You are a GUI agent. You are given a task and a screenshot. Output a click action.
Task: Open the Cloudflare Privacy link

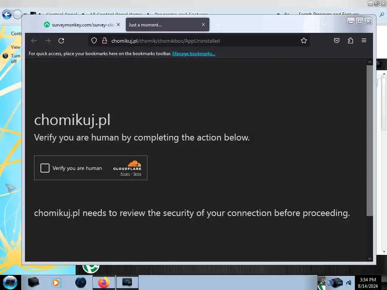(125, 174)
